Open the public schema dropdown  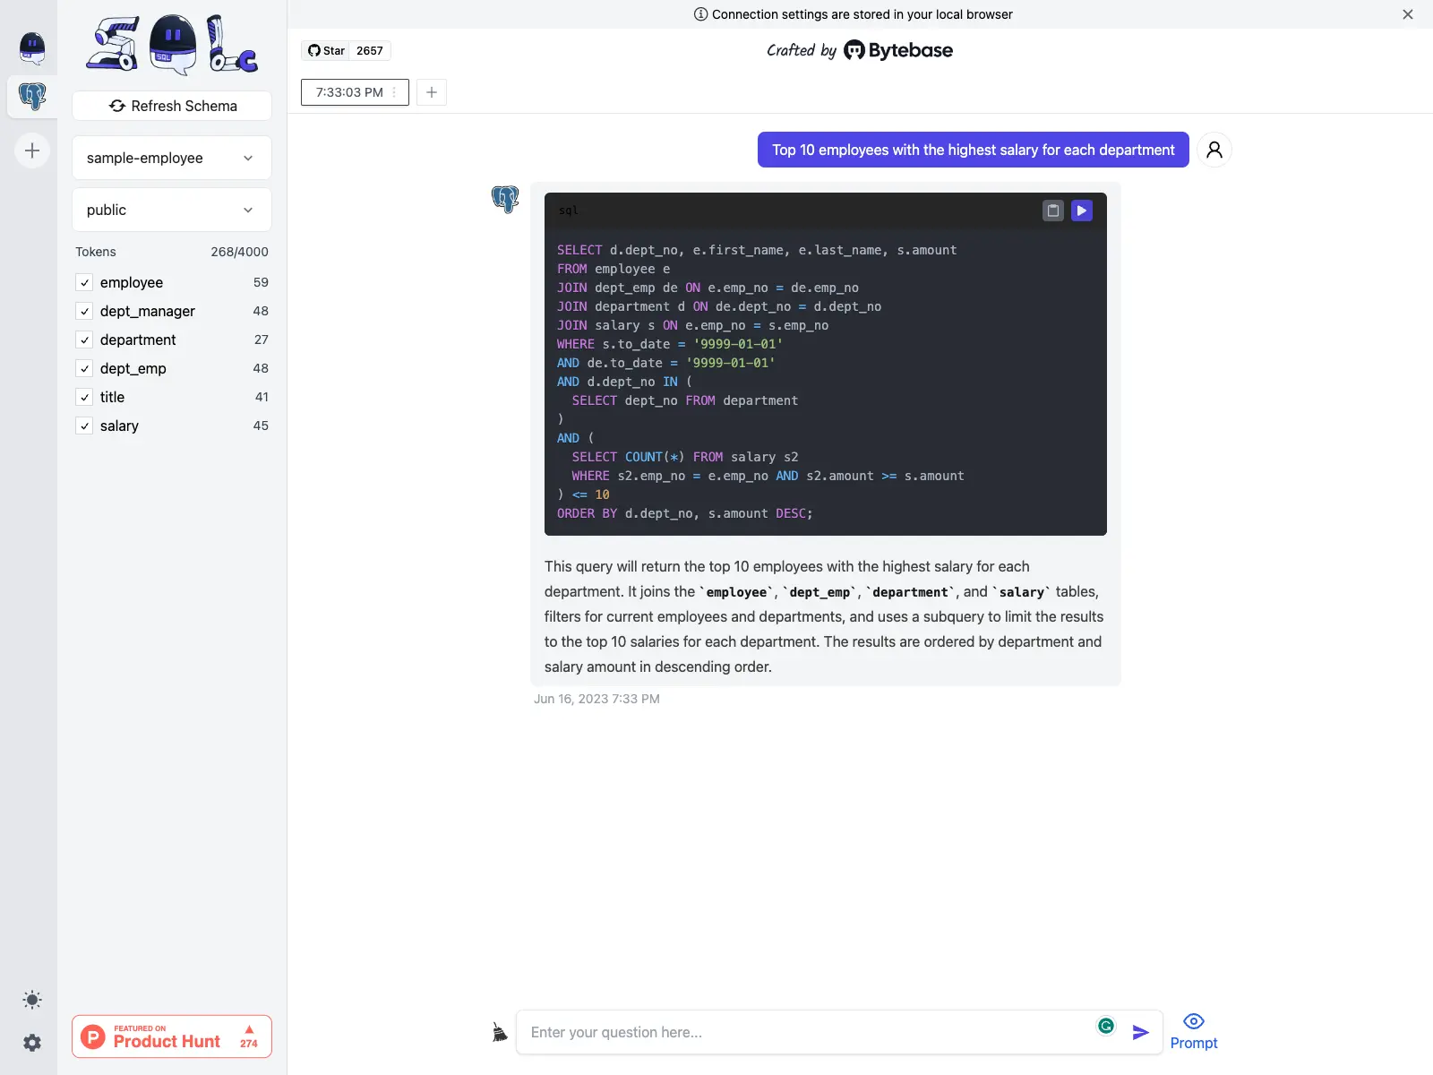click(171, 210)
